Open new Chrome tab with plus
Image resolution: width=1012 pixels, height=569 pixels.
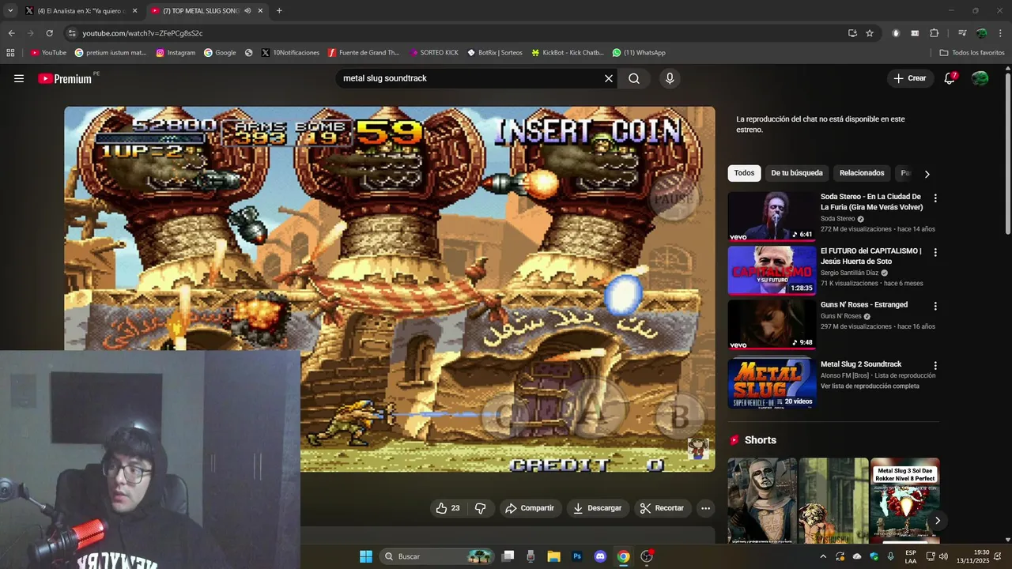click(279, 11)
